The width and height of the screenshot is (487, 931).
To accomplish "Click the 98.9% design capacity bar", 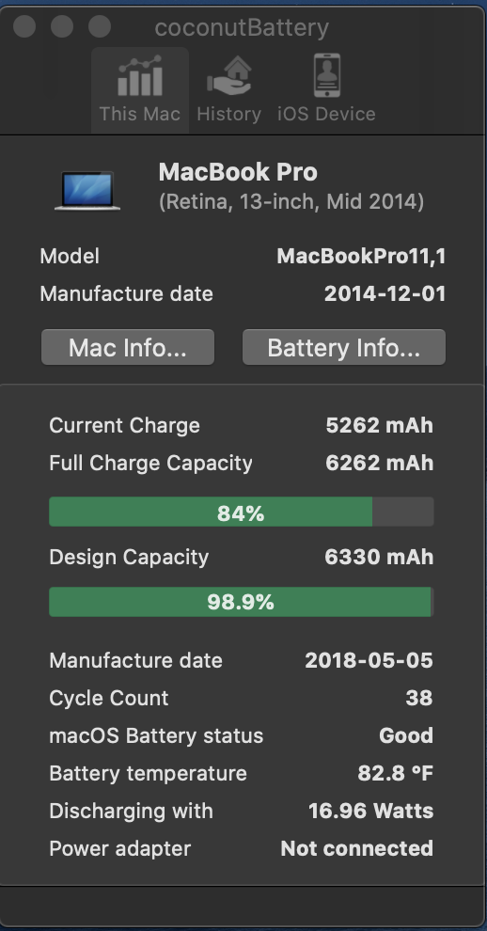I will click(x=241, y=602).
